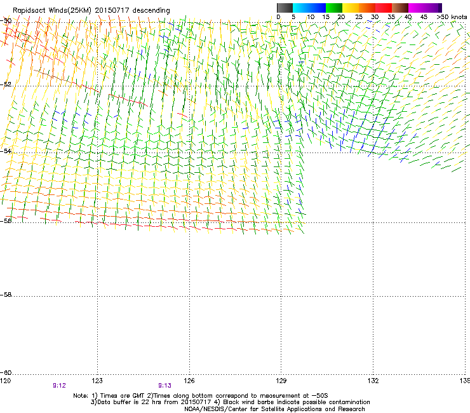Click the red 30-35 knots color swatch
Screen dimensions: 470x413
tap(384, 8)
